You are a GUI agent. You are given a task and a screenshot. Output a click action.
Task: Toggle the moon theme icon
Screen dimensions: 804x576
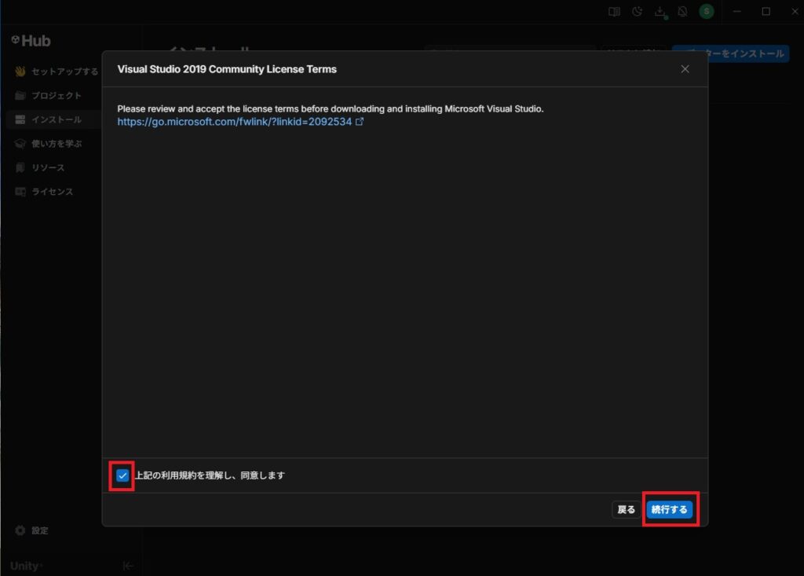(637, 11)
